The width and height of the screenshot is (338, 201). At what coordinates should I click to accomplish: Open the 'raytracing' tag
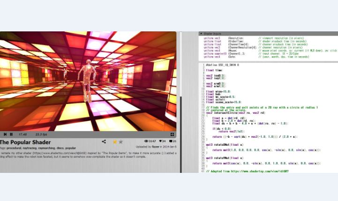(30, 148)
